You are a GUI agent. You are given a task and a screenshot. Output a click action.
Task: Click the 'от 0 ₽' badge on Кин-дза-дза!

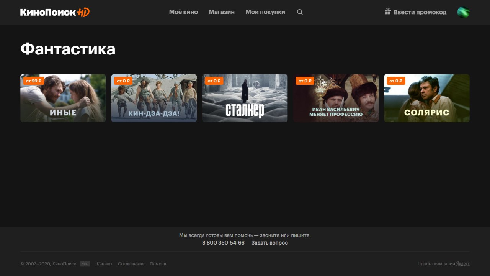point(123,81)
